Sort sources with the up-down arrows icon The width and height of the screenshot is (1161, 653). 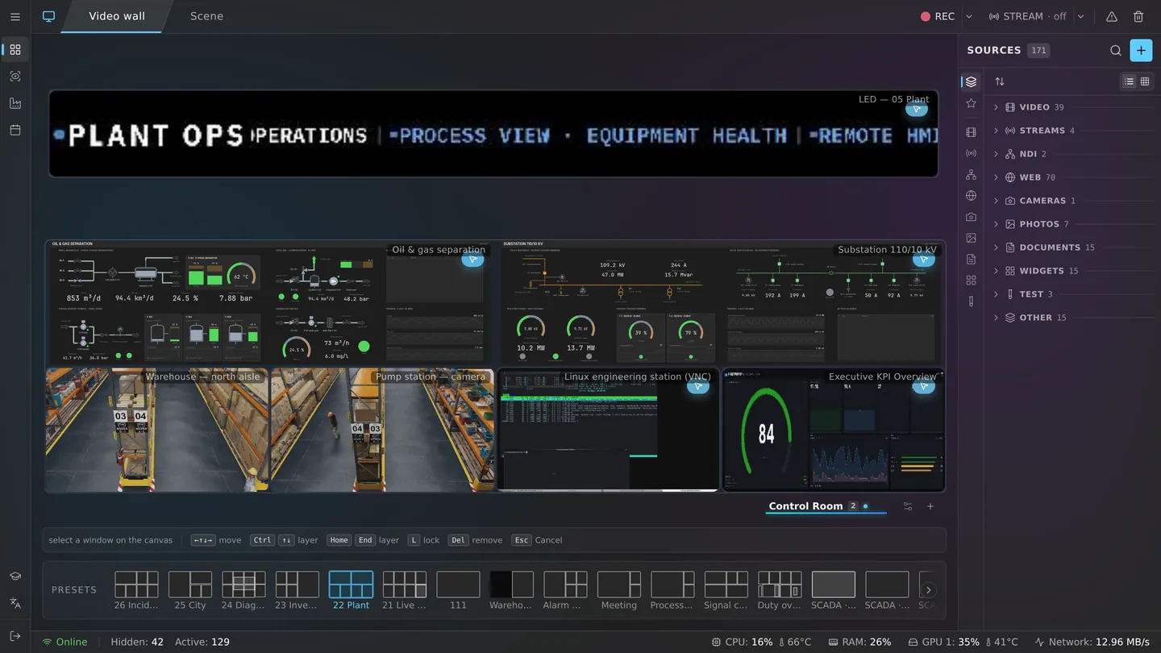[1000, 81]
